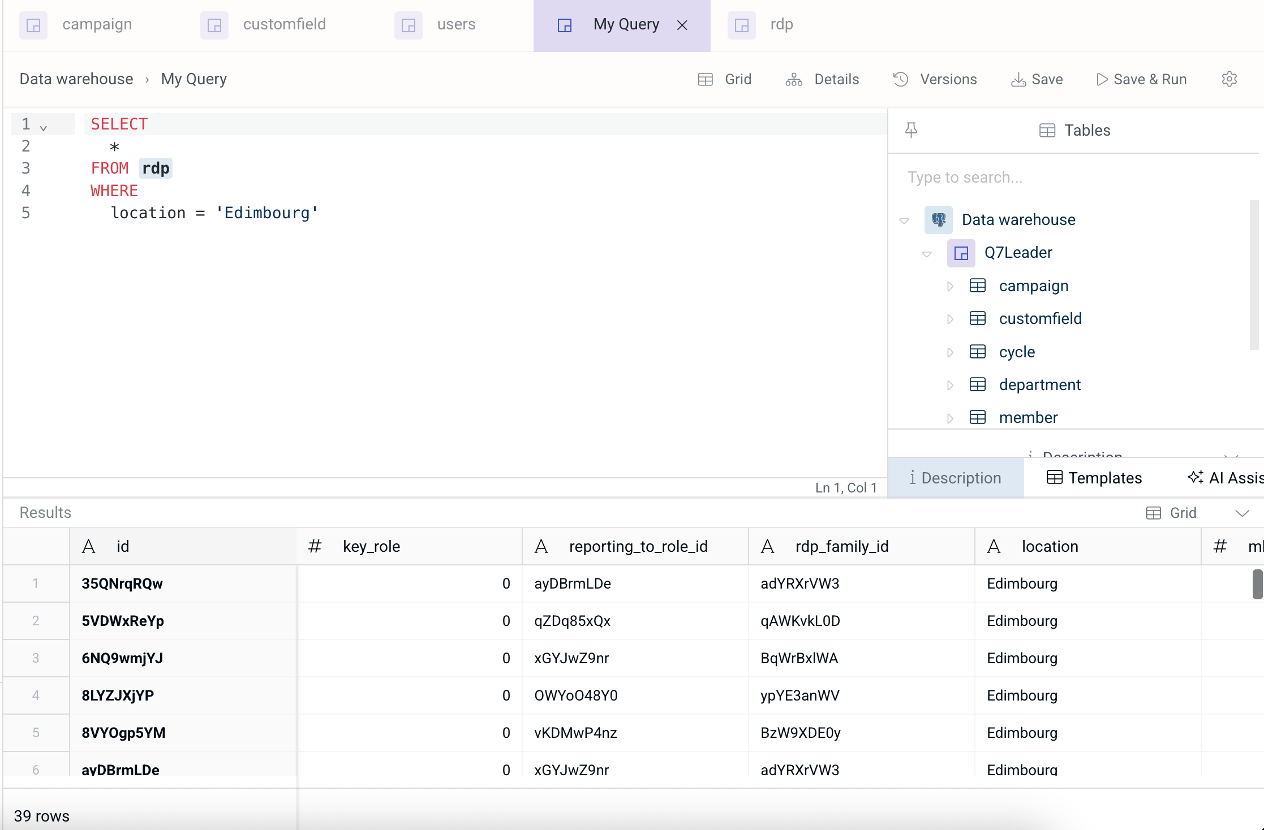Click the tables tree scrollbar
Screen dimensions: 1264x830
pyautogui.click(x=1254, y=275)
